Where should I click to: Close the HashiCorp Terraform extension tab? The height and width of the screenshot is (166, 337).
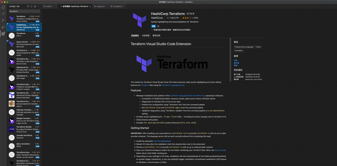click(x=90, y=7)
